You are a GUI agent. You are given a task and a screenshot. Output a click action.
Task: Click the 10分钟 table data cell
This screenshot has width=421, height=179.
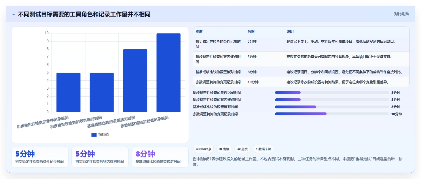pos(253,82)
